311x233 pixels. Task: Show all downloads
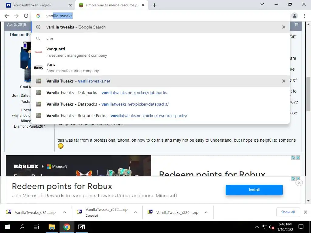click(288, 212)
